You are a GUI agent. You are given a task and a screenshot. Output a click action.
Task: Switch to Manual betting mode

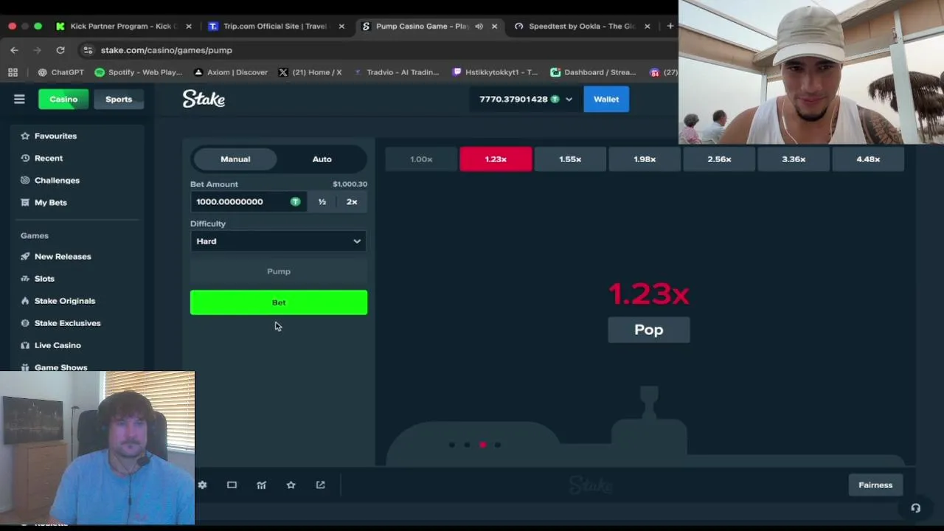pyautogui.click(x=235, y=159)
